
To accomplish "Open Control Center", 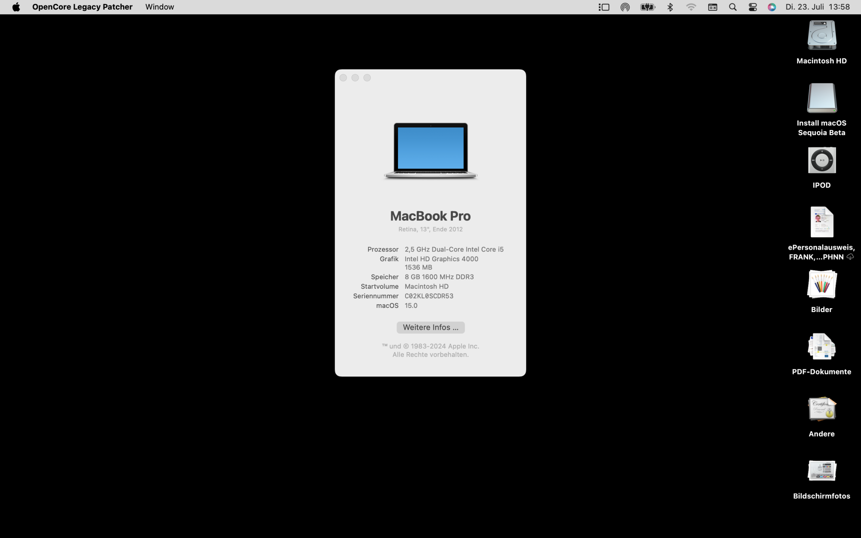I will point(753,7).
